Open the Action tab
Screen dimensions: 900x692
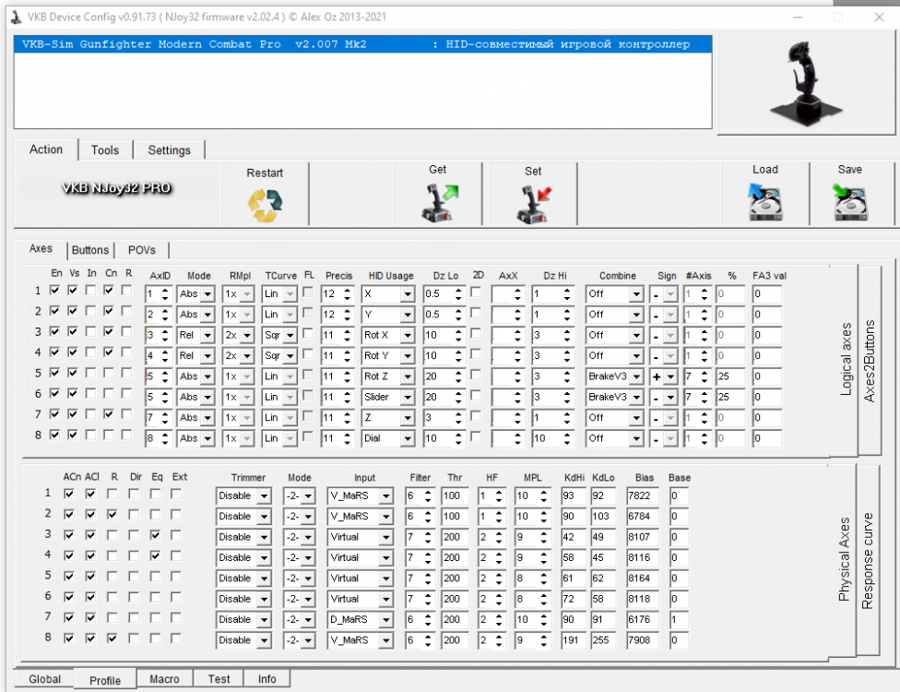(x=46, y=149)
